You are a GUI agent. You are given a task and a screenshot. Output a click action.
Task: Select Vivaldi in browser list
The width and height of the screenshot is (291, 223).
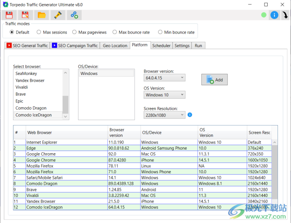click(38, 87)
